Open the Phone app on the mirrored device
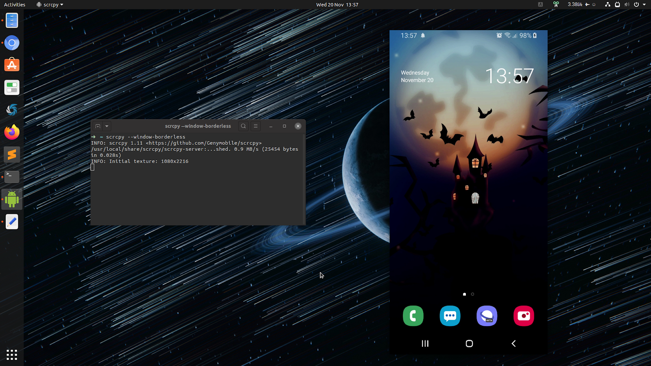Screen dimensions: 651x366 413,316
